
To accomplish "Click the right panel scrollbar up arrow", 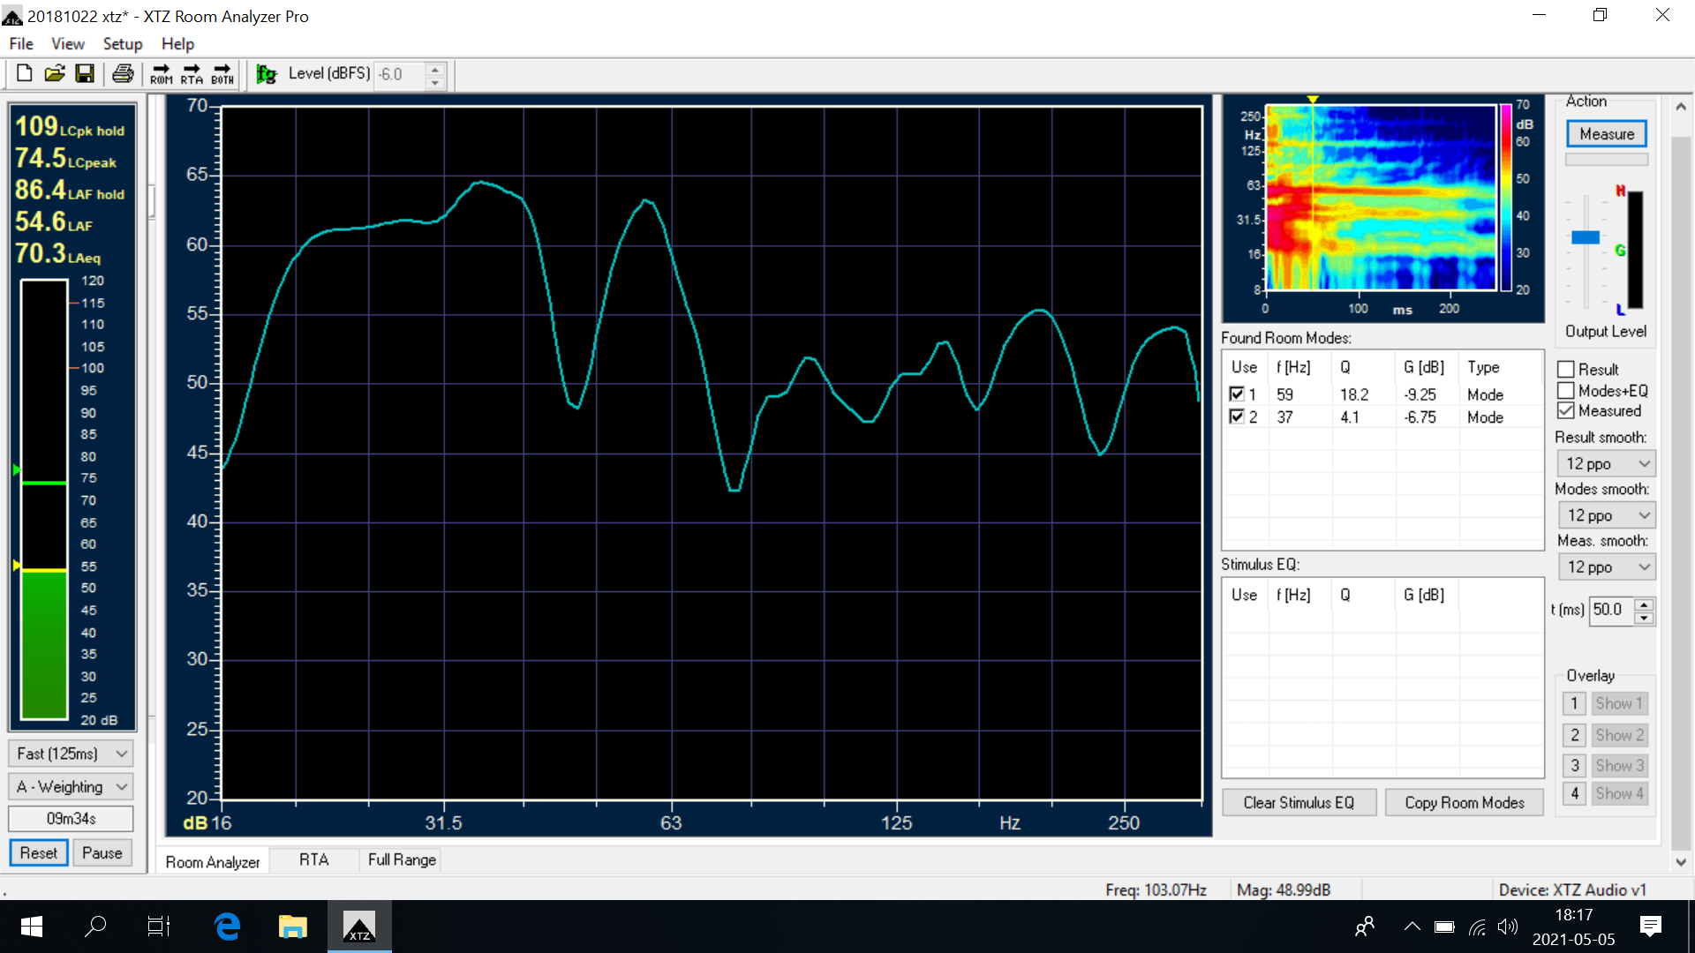I will 1681,107.
